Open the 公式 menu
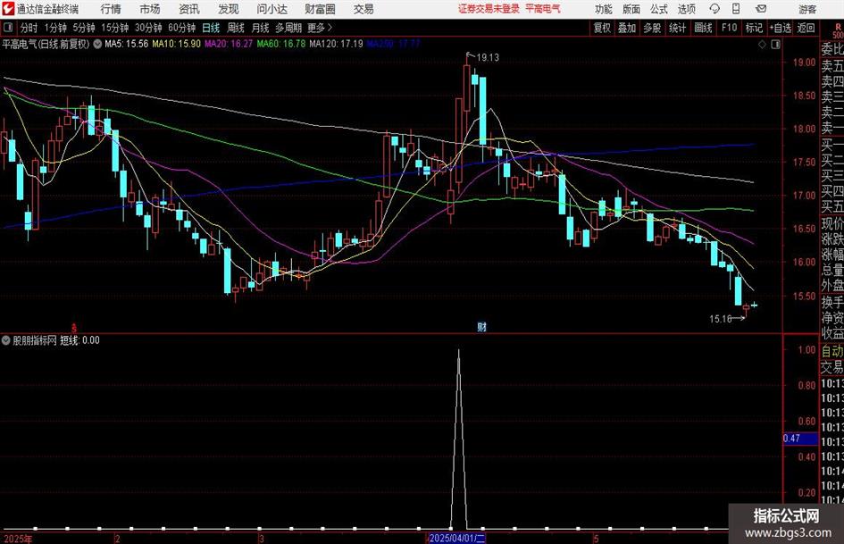 click(659, 9)
